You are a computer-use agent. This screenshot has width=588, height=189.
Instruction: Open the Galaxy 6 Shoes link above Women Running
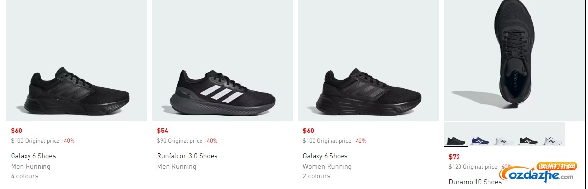coord(325,156)
